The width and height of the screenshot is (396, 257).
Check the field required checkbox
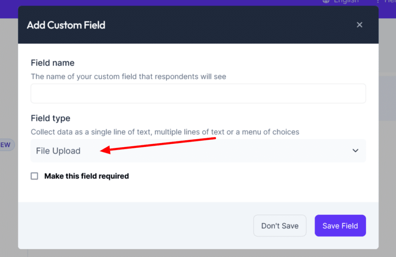click(34, 176)
